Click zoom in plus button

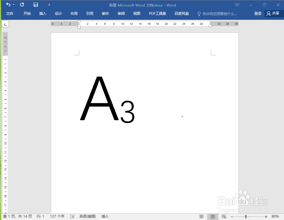click(266, 216)
